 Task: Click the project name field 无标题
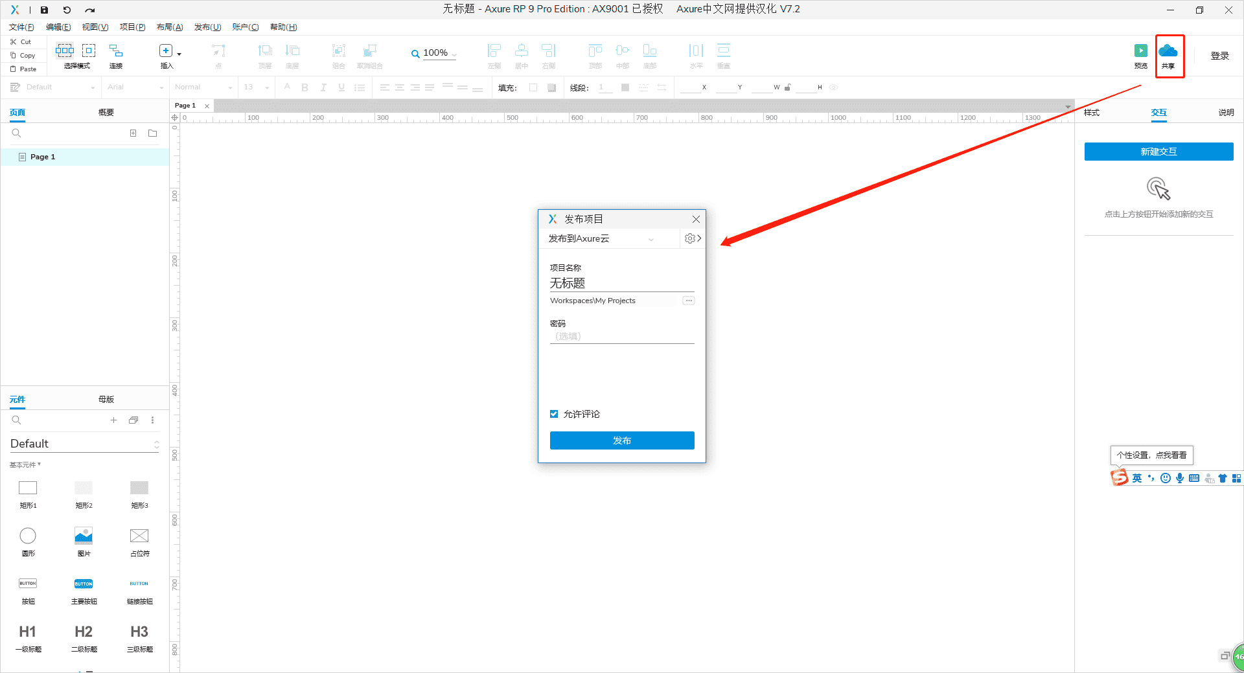[622, 283]
